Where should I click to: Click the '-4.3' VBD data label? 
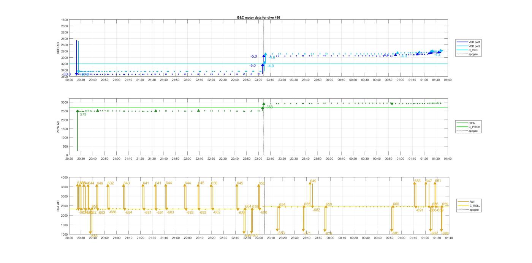pos(437,55)
